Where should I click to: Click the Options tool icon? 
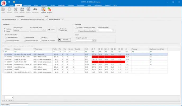pos(43,10)
